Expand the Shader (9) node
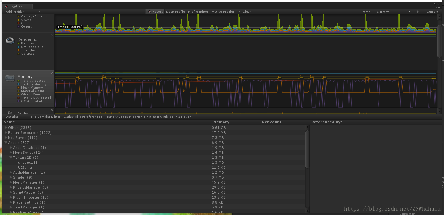The height and width of the screenshot is (215, 444). click(x=11, y=177)
